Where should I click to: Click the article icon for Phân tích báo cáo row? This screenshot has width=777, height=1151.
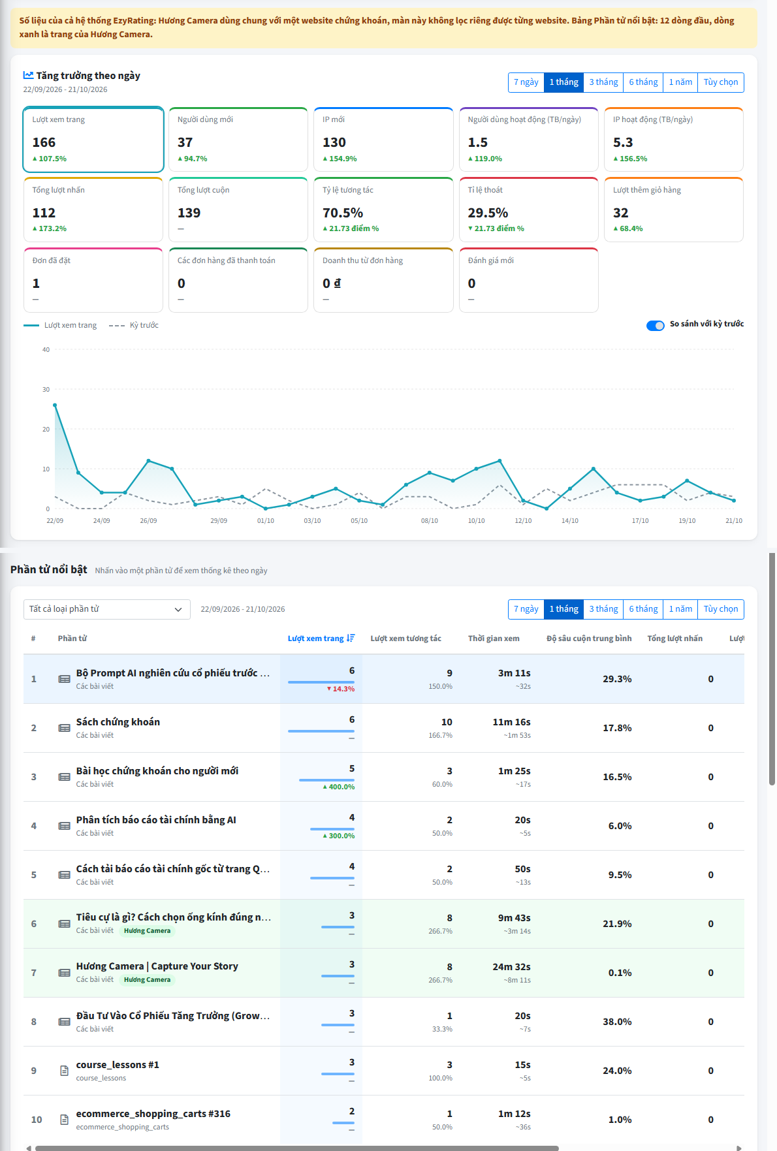(x=64, y=826)
